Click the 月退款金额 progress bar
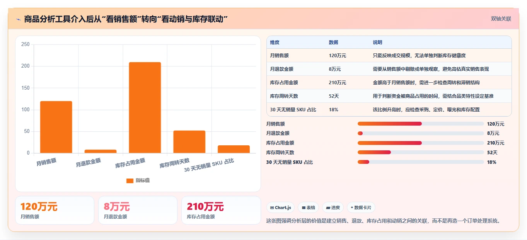The image size is (527, 240). [421, 133]
